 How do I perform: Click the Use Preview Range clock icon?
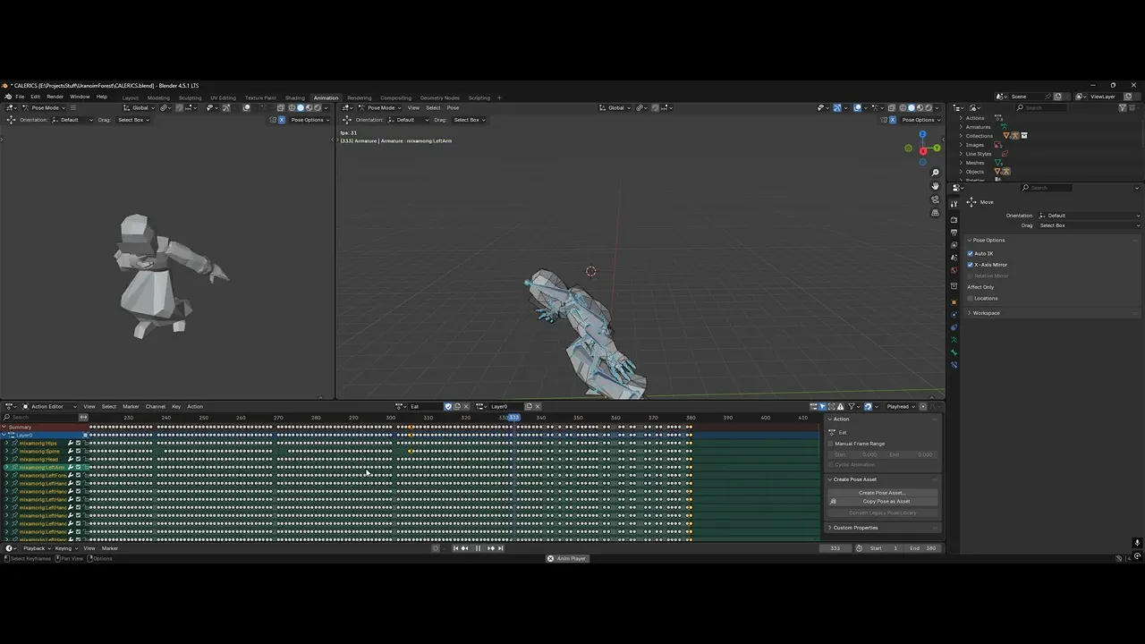[859, 548]
